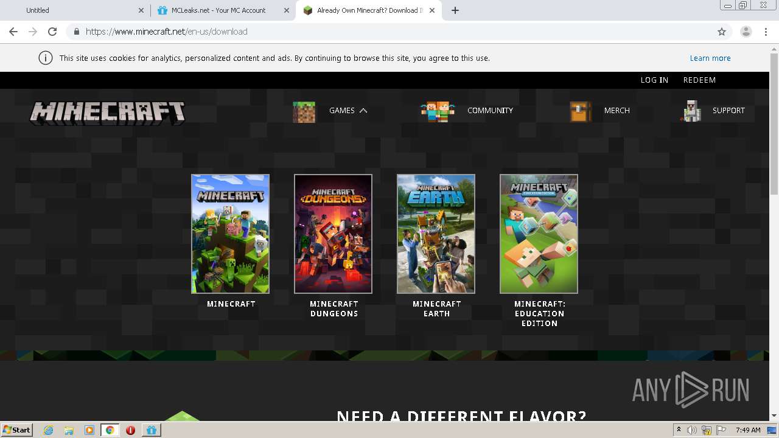Switch to MCLeaks.net tab
Image resolution: width=779 pixels, height=438 pixels.
223,10
